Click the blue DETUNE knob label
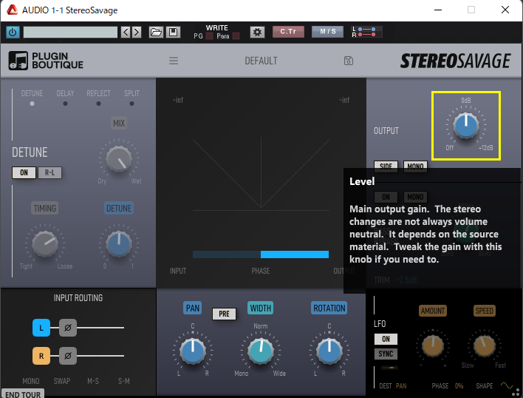The height and width of the screenshot is (398, 523). coord(119,208)
